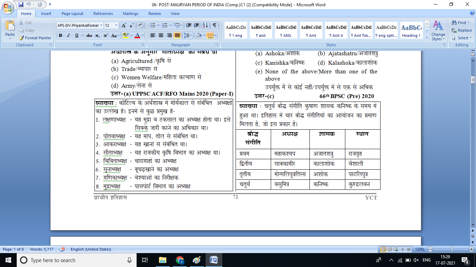
Task: Zoom out with the minus button
Action: (430, 249)
